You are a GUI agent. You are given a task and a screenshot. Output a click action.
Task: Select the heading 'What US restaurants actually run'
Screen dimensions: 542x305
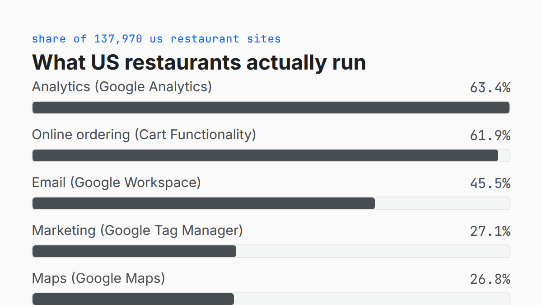pyautogui.click(x=199, y=62)
